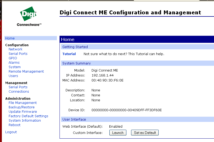The width and height of the screenshot is (214, 142).
Task: Open the Users configuration page
Action: [x=13, y=76]
